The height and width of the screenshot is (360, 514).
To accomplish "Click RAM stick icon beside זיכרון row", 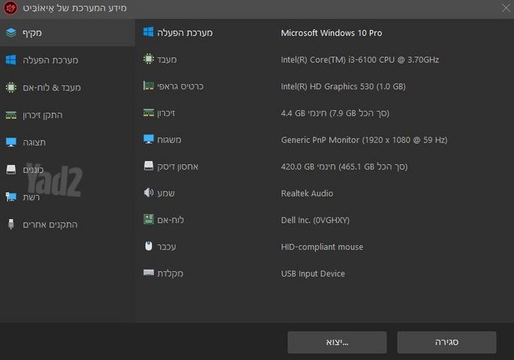I will pyautogui.click(x=149, y=112).
